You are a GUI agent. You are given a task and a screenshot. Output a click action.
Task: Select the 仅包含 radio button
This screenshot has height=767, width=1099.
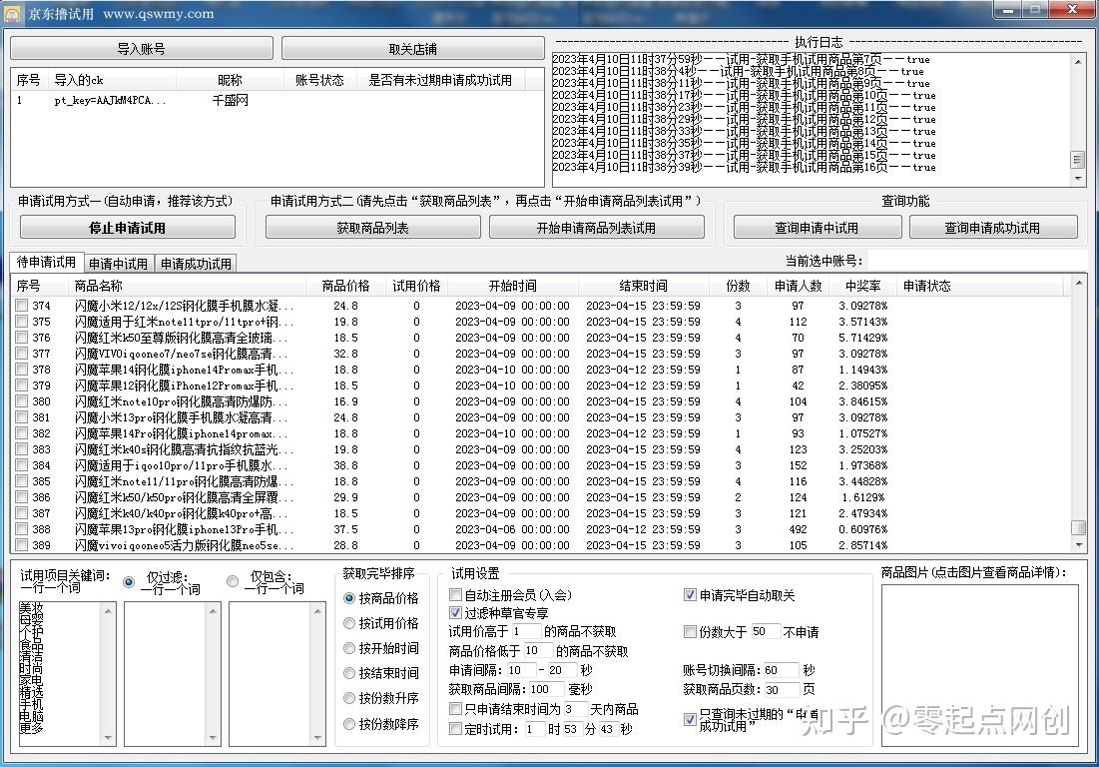(233, 581)
